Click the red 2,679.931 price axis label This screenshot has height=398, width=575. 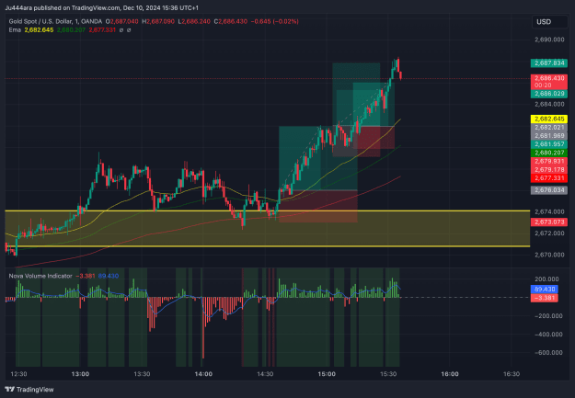click(x=549, y=161)
